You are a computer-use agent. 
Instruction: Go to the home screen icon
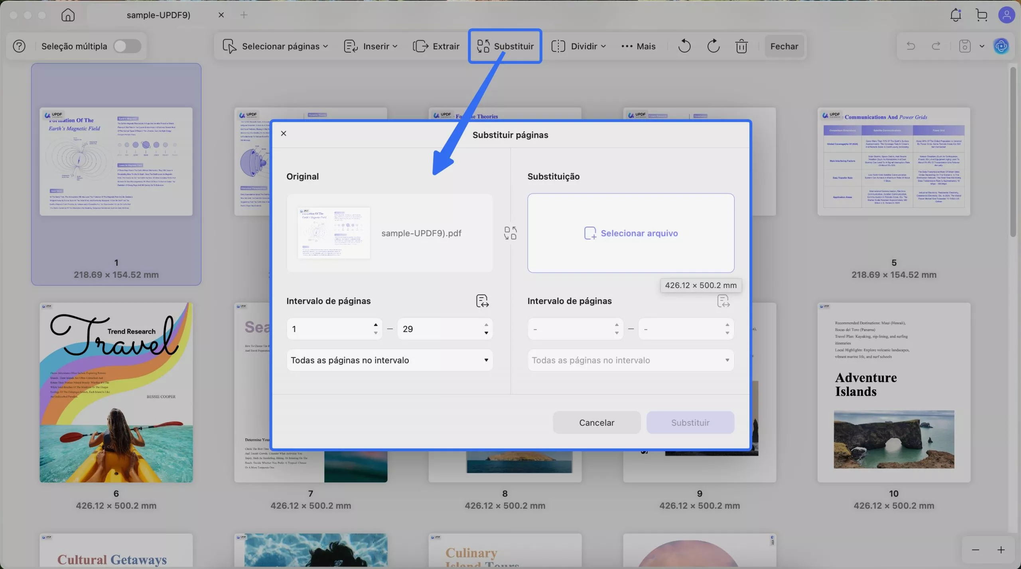click(x=67, y=15)
